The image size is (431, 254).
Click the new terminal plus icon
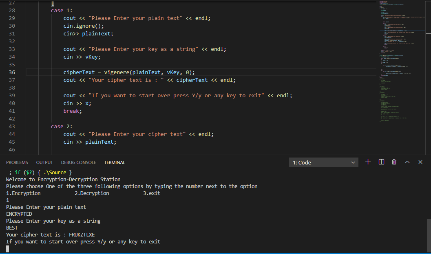[x=368, y=162]
